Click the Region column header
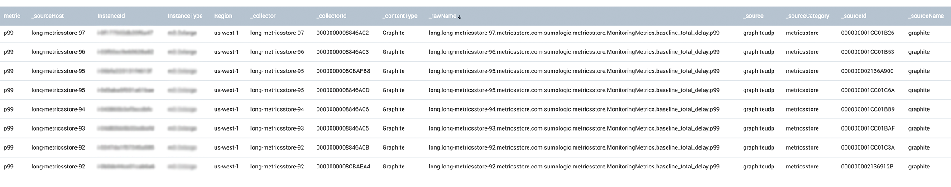Viewport: 951px width, 187px height. tap(223, 16)
